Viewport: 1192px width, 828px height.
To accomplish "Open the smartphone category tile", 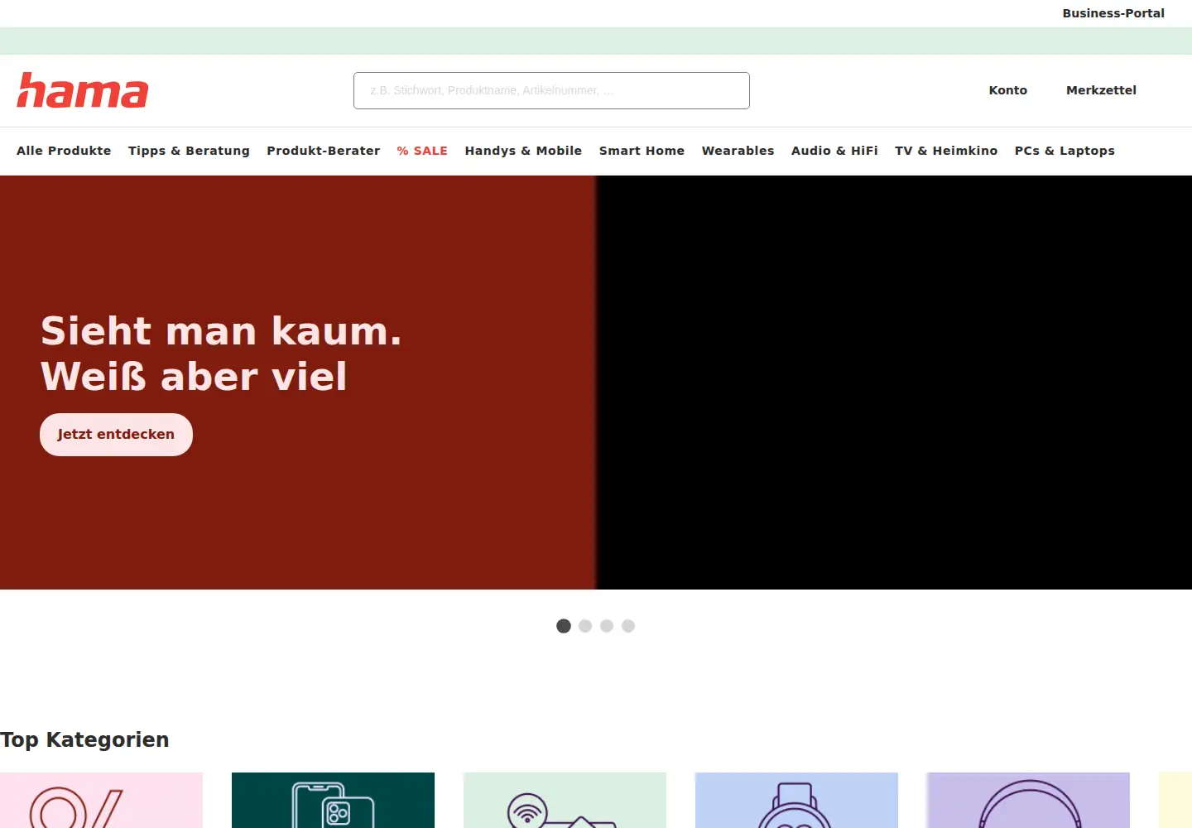I will 333,801.
